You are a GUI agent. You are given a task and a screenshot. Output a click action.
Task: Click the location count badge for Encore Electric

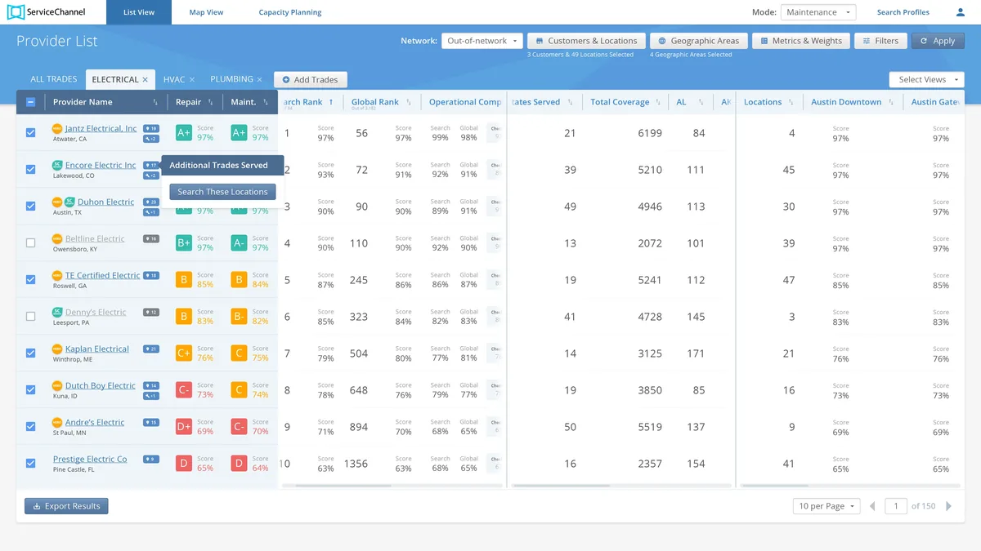coord(151,166)
